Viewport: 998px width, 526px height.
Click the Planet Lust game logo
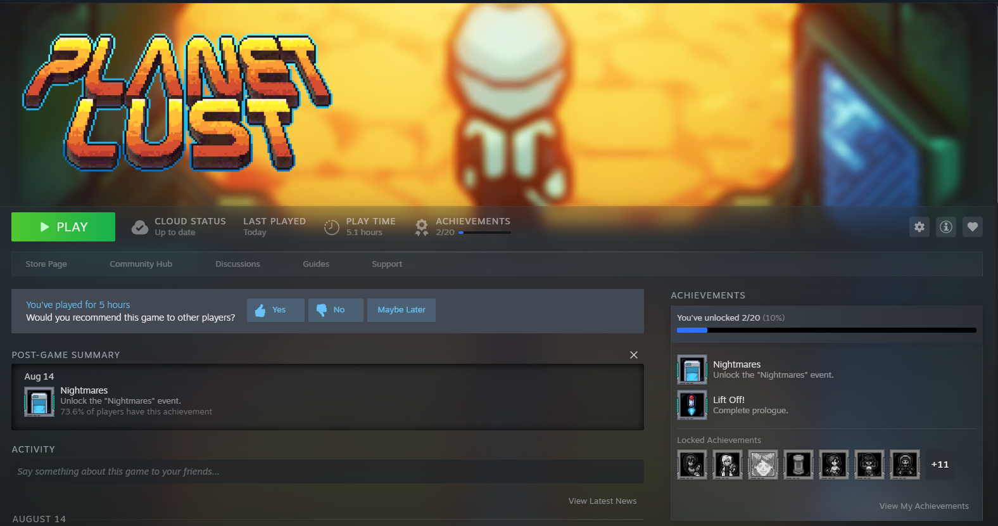[177, 103]
